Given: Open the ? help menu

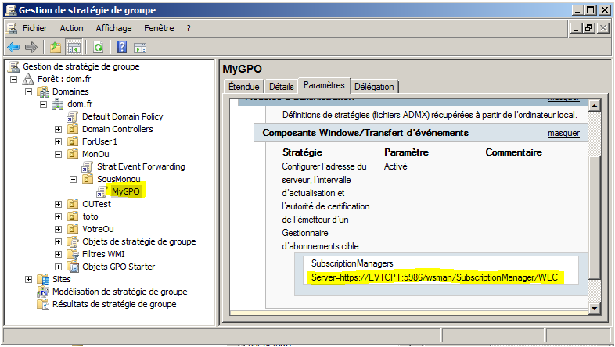Looking at the screenshot, I should pos(189,28).
